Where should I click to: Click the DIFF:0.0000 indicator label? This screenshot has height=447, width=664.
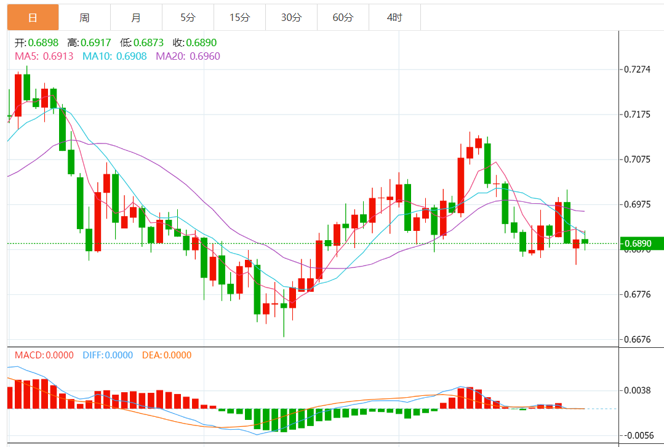pos(108,355)
